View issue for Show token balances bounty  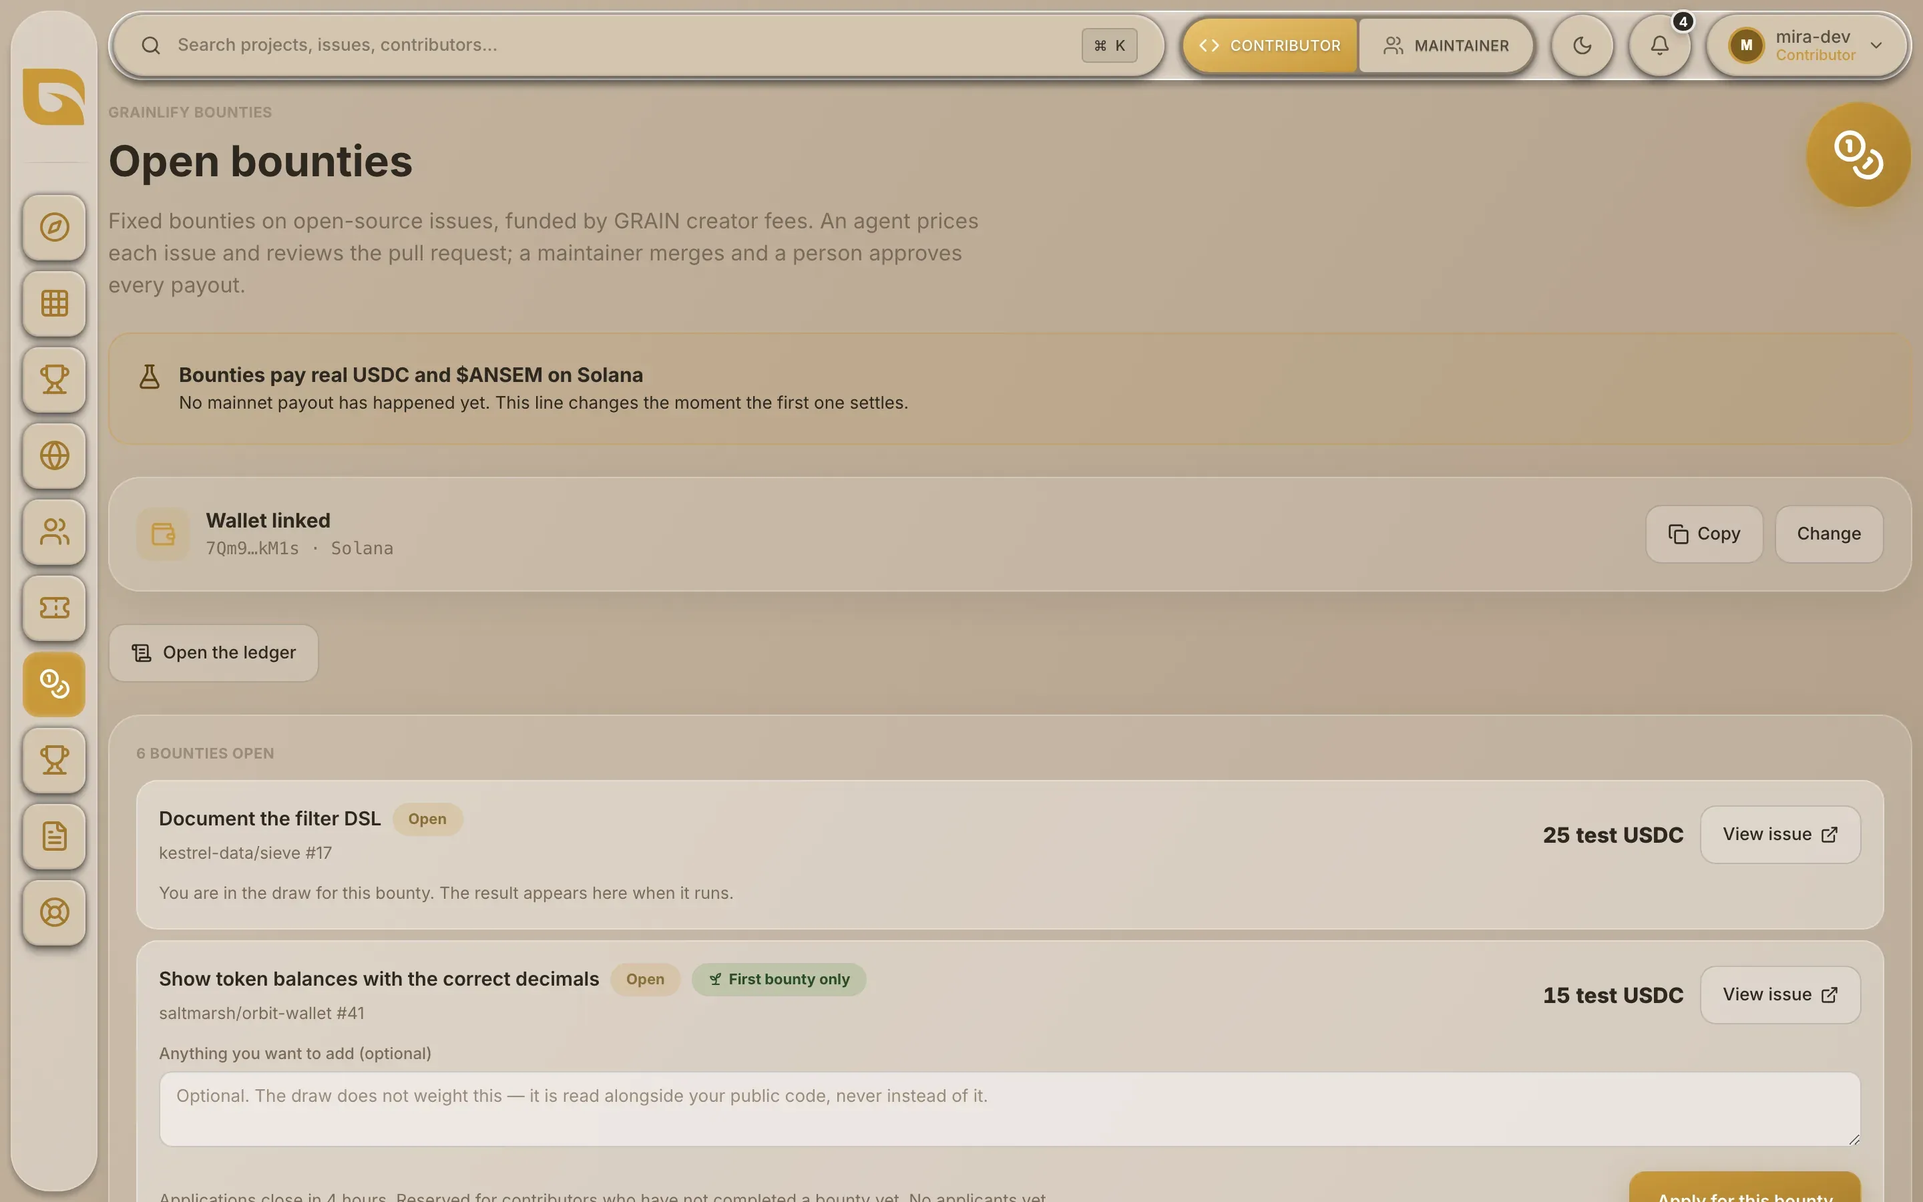(x=1780, y=995)
